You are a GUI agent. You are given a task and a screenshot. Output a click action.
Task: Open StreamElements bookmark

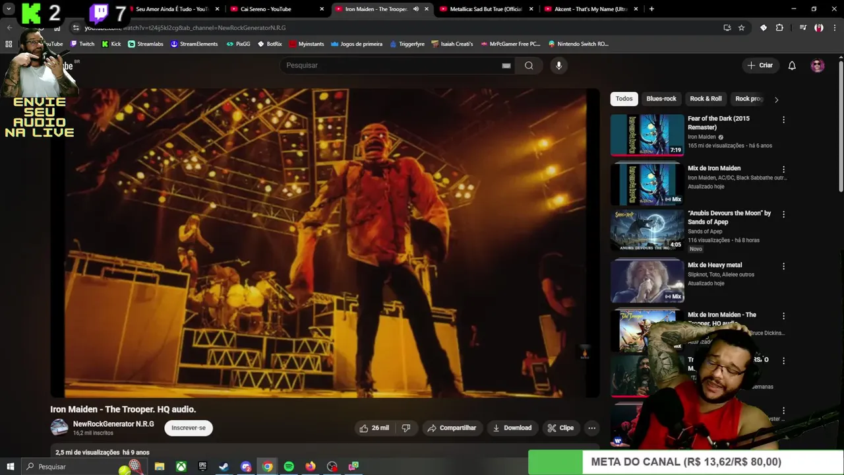click(x=194, y=44)
